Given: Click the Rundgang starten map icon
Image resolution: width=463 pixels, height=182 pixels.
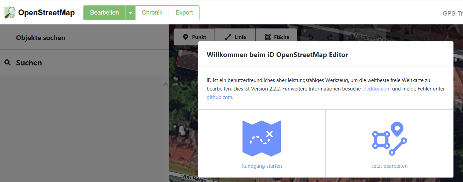Looking at the screenshot, I should [x=261, y=138].
